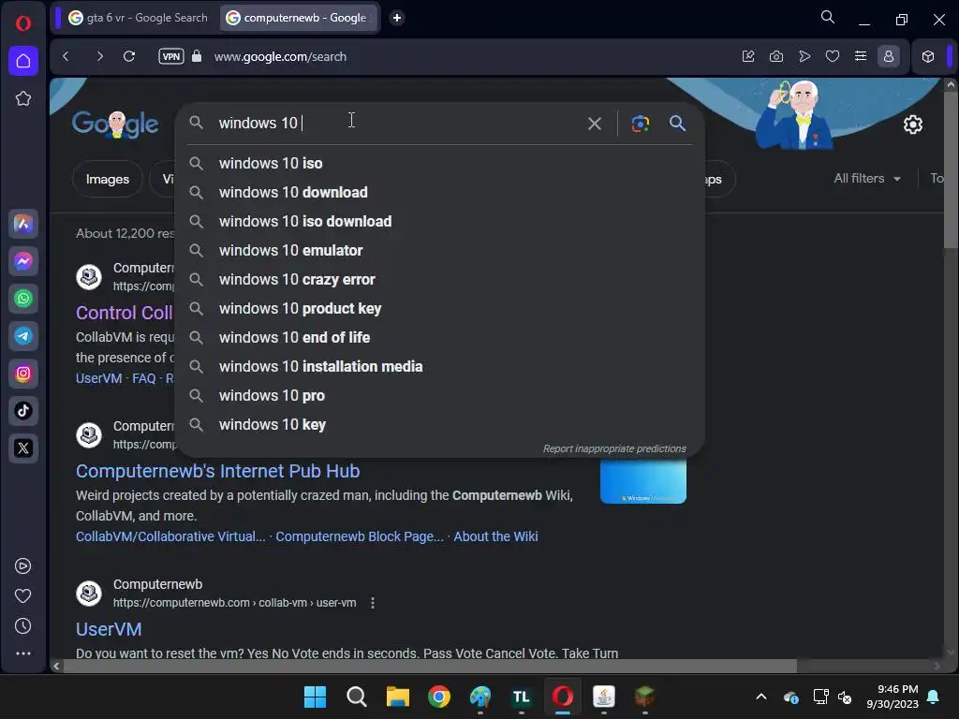This screenshot has width=959, height=719.
Task: Open sidebar setup three dots
Action: point(23,653)
